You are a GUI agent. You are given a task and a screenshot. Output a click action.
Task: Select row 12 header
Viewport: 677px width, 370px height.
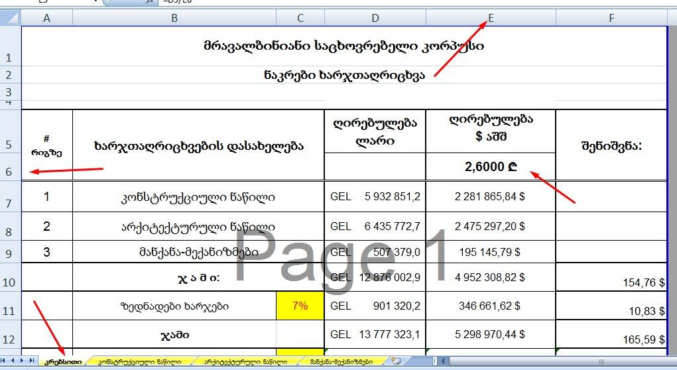11,334
